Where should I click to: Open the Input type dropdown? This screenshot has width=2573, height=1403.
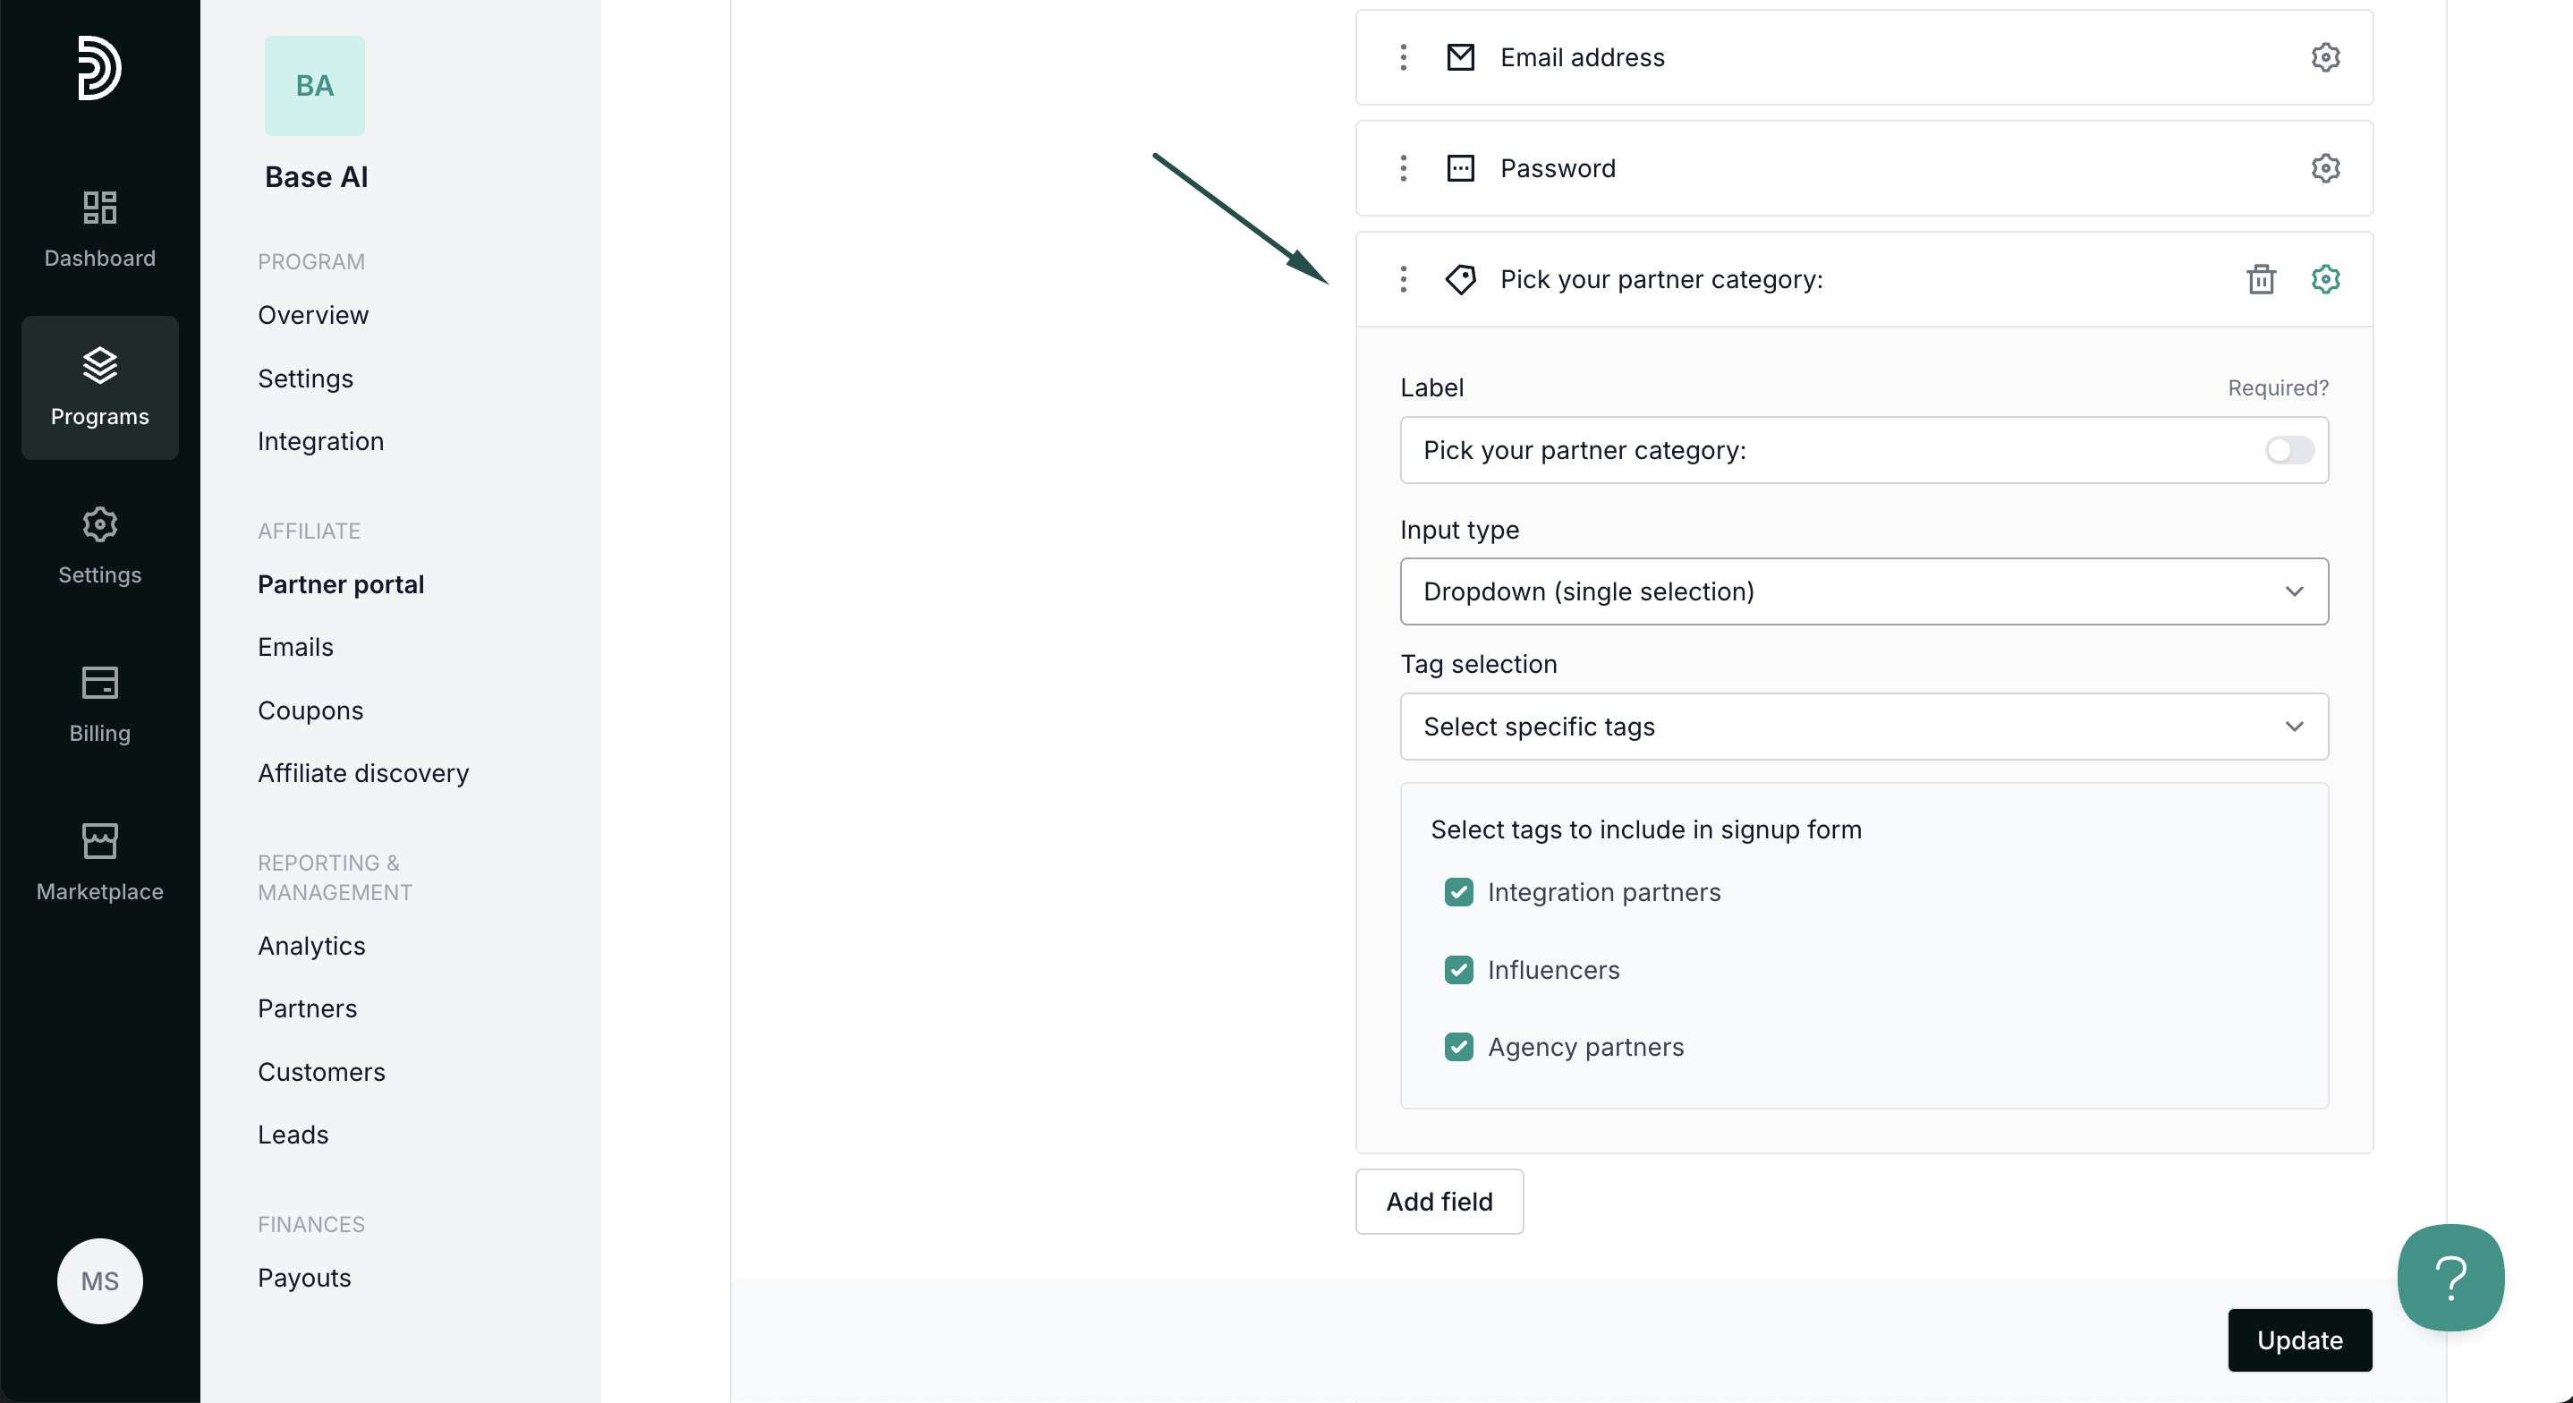pyautogui.click(x=1863, y=591)
